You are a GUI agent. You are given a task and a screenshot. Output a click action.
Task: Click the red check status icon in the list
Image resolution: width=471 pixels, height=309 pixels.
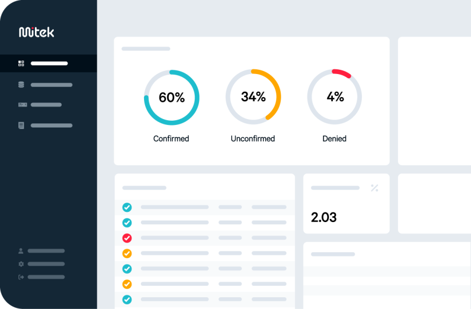click(127, 238)
